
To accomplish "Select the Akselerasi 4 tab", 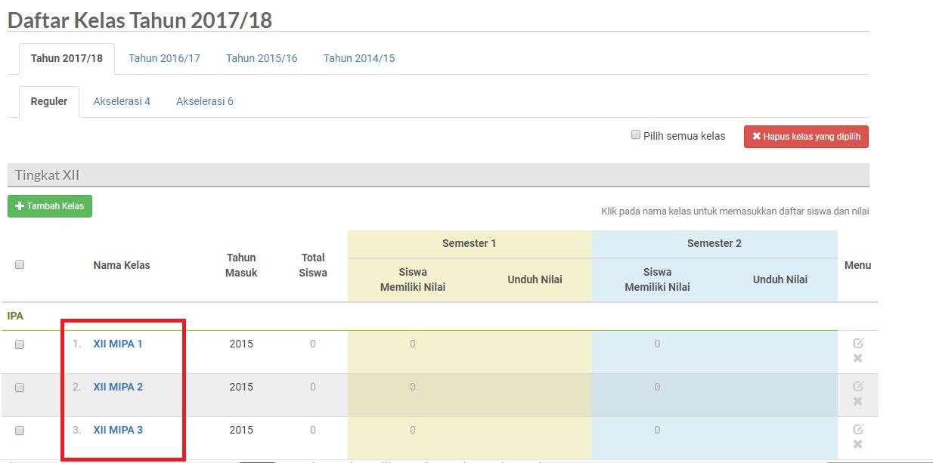I will pyautogui.click(x=122, y=101).
